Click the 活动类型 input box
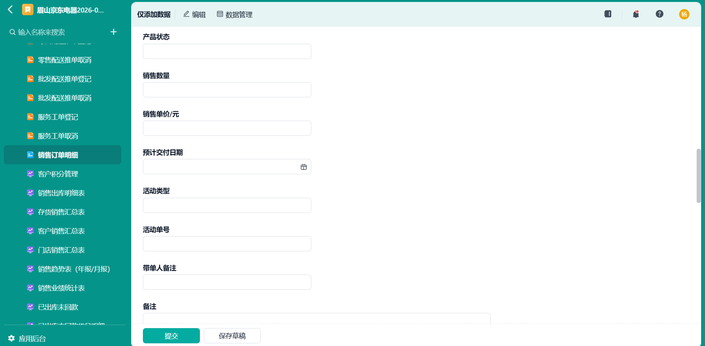Screen dimensions: 705x346 227,205
